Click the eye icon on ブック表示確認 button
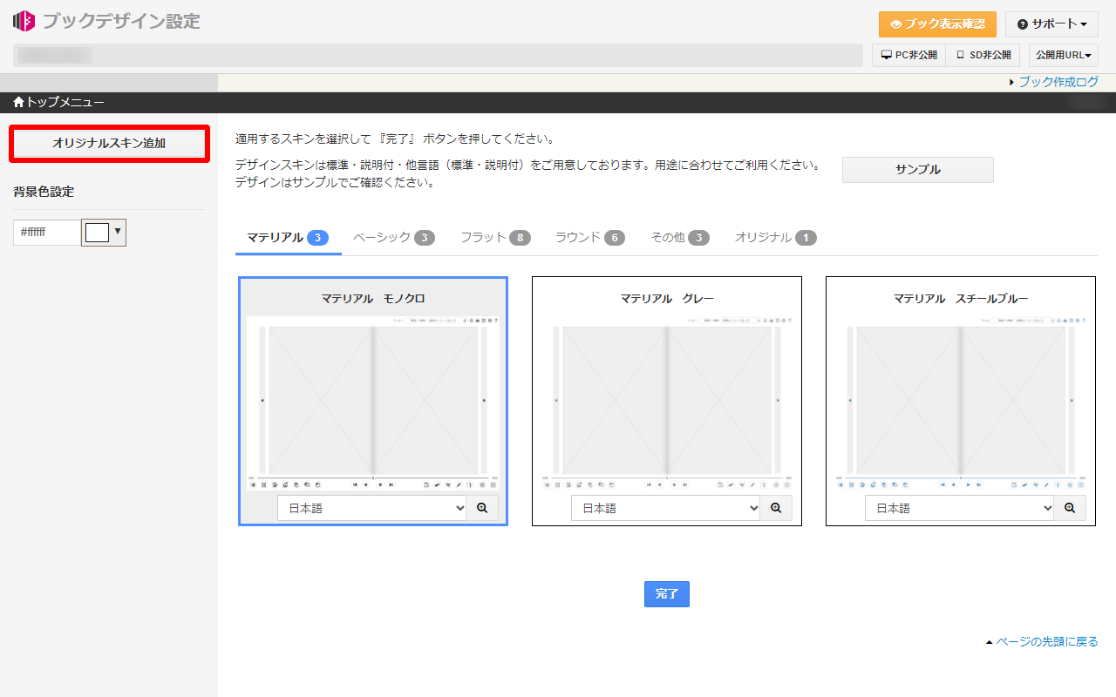1116x697 pixels. (898, 24)
